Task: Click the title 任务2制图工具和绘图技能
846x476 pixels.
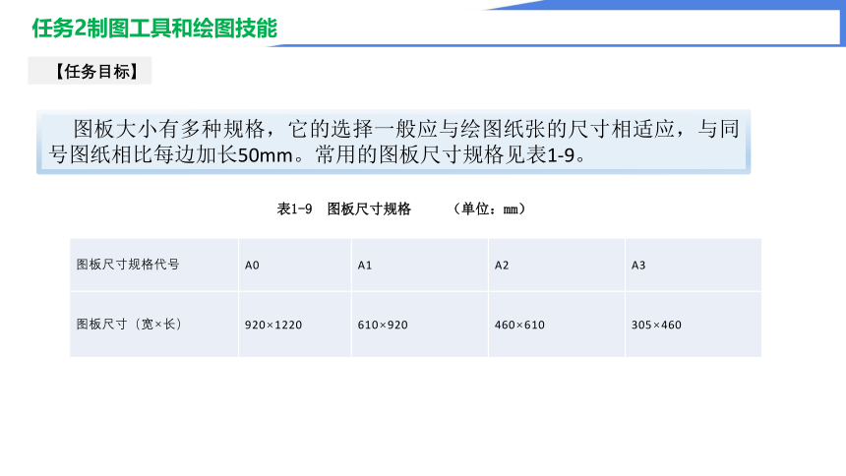Action: click(x=154, y=29)
